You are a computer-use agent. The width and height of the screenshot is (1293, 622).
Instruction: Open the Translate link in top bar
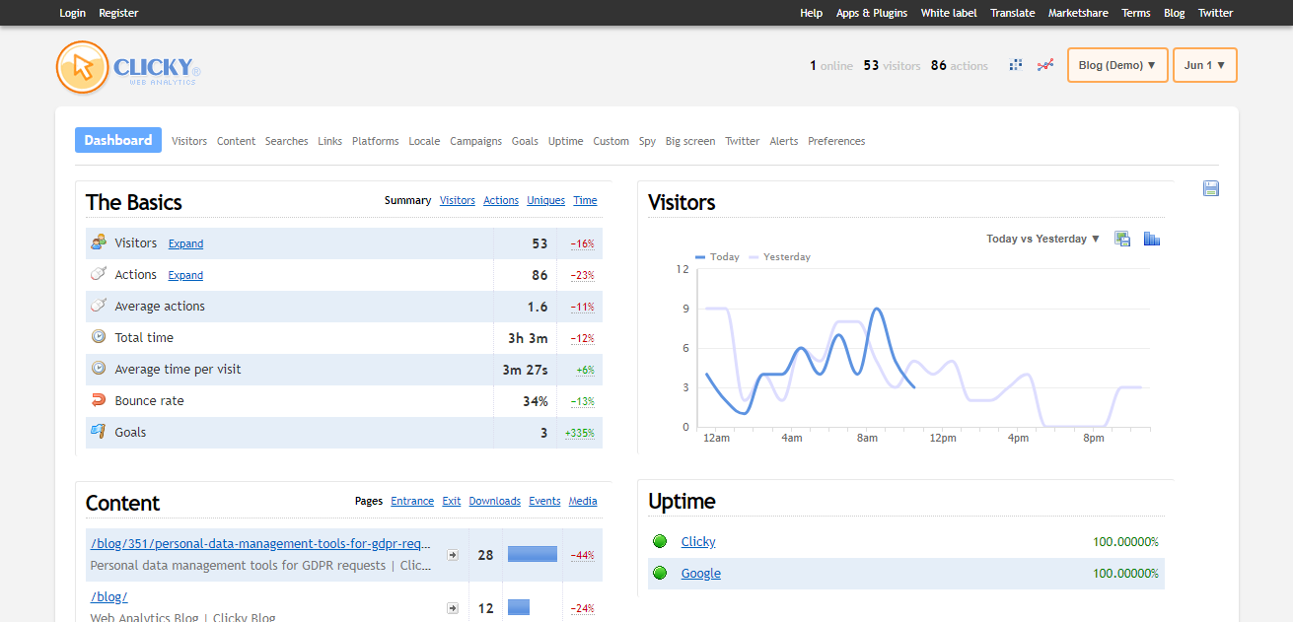(x=1013, y=13)
